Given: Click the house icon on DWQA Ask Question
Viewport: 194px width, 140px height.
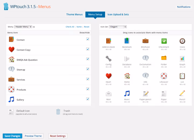Looking at the screenshot, I should (12, 59).
